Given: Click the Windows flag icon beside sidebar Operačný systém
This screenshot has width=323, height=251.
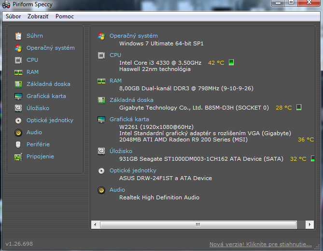Looking at the screenshot, I should (18, 48).
